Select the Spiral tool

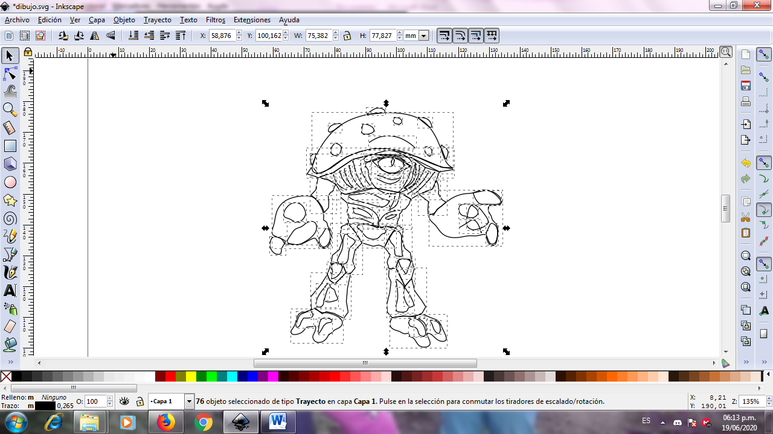10,218
